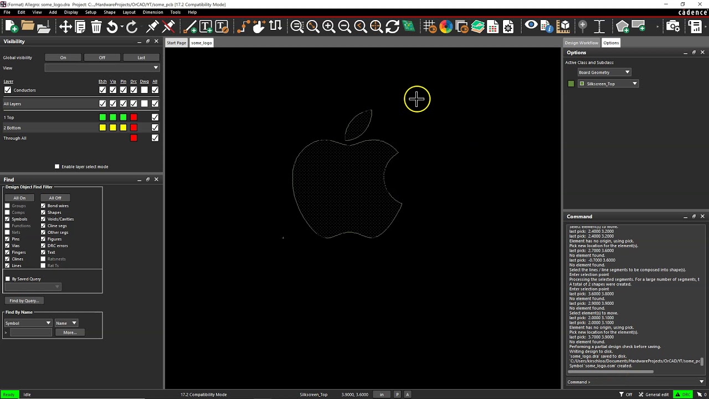Image resolution: width=709 pixels, height=399 pixels.
Task: Toggle the Through All checkbox
Action: click(155, 138)
